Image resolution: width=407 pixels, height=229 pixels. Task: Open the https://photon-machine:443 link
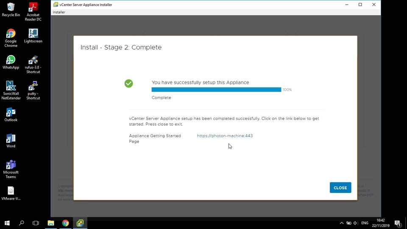[x=225, y=136]
